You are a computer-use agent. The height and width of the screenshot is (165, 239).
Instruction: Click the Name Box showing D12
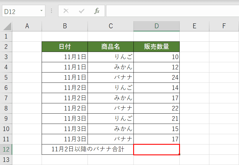point(24,11)
